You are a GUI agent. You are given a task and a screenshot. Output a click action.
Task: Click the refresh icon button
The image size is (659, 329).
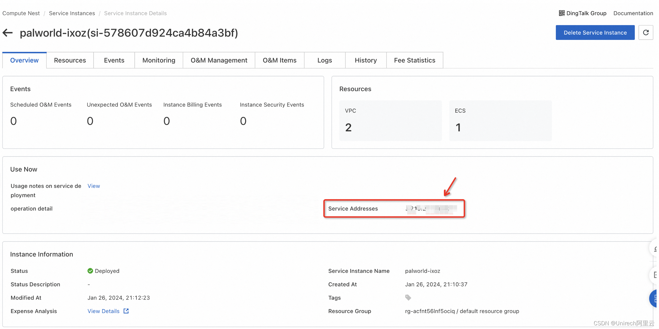click(x=646, y=33)
